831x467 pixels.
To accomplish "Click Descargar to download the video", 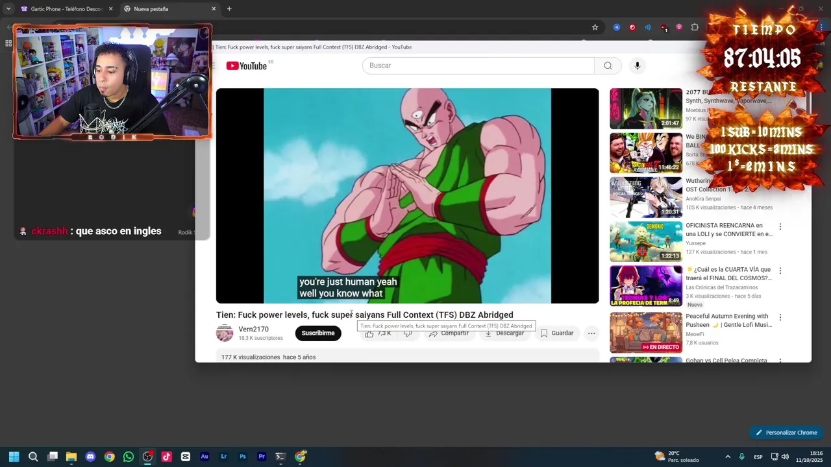I will click(504, 333).
